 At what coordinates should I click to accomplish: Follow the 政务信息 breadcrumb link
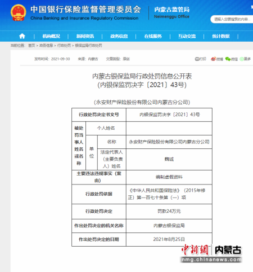(x=46, y=46)
